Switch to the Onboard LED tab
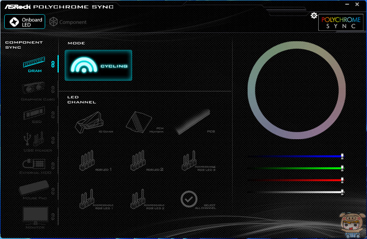 (25, 22)
